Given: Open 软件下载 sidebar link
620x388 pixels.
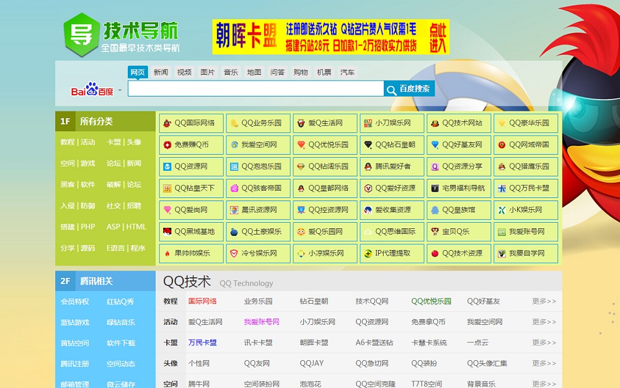Looking at the screenshot, I should pyautogui.click(x=121, y=343).
